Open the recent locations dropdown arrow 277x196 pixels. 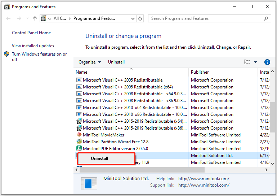[x=27, y=18]
